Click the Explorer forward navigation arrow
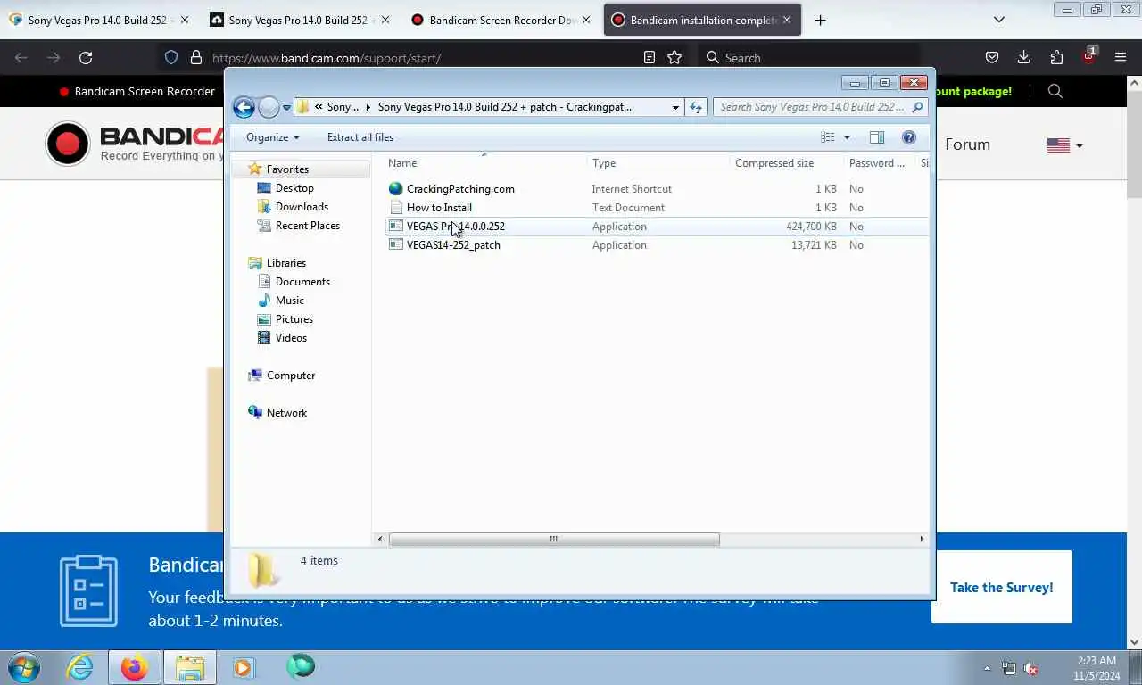This screenshot has width=1142, height=685. coord(269,108)
